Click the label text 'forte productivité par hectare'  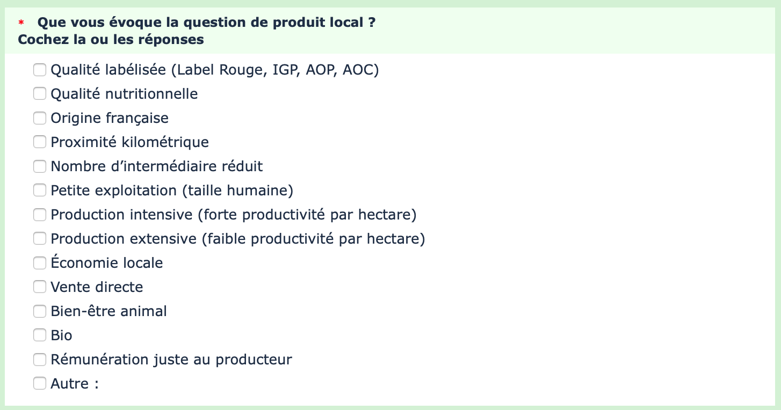point(307,215)
